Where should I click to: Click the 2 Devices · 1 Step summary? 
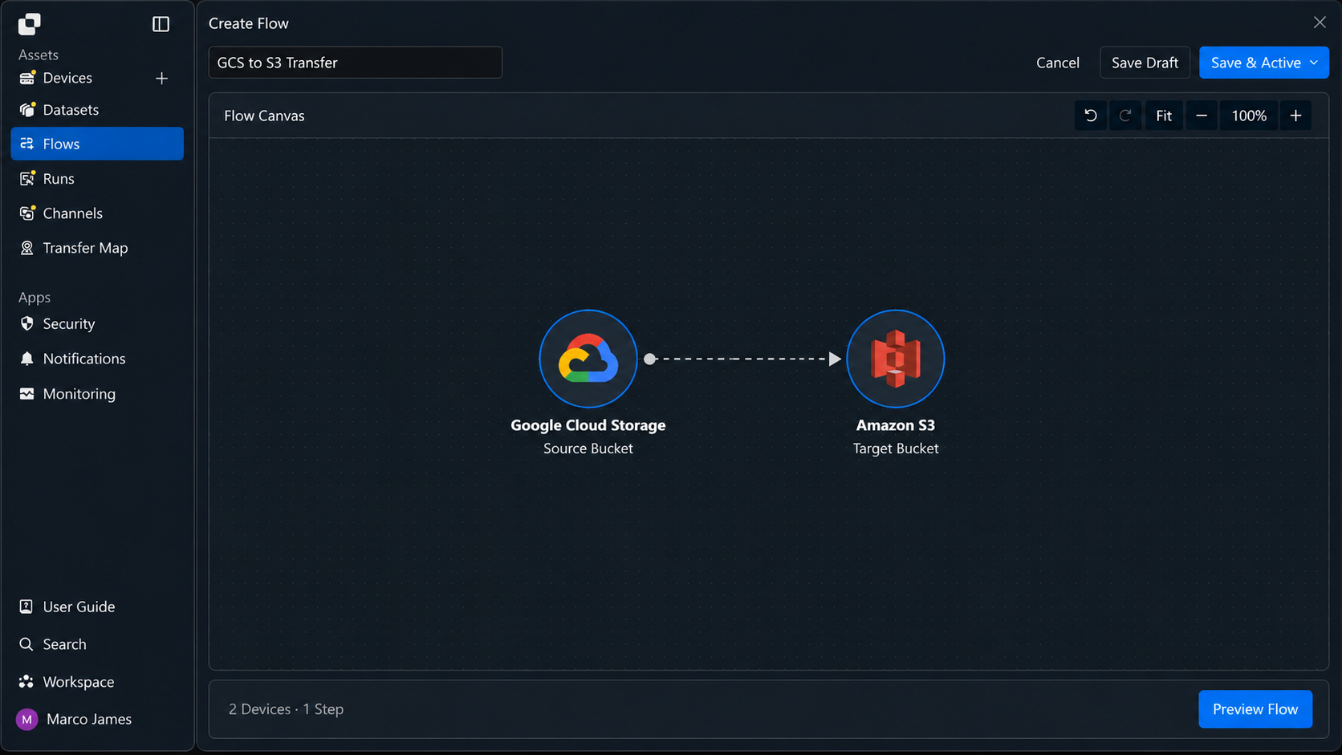point(286,709)
